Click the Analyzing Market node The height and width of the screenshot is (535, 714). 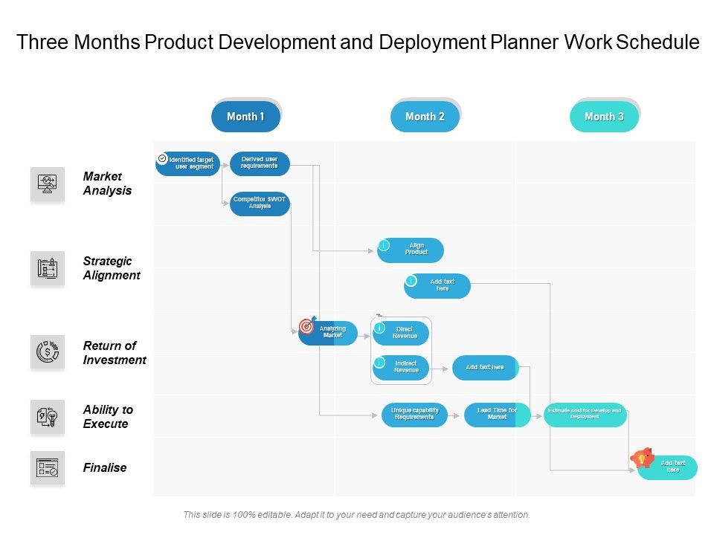coord(328,333)
